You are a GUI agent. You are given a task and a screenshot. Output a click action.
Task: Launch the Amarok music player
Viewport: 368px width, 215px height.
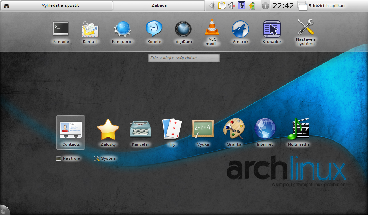point(240,32)
